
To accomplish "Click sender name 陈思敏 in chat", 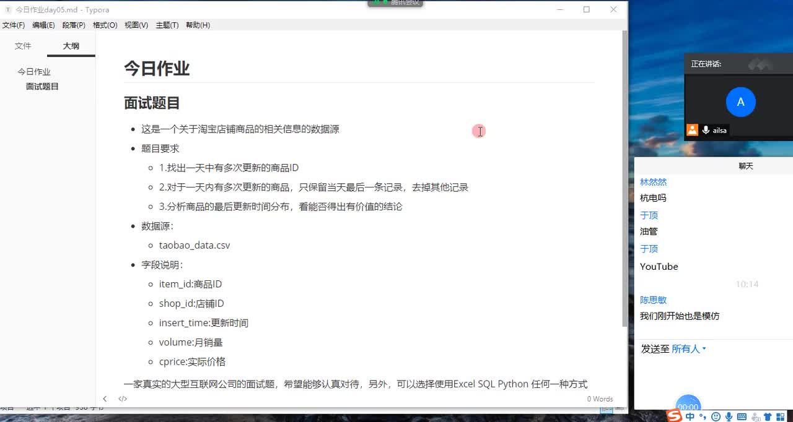I will pyautogui.click(x=653, y=300).
